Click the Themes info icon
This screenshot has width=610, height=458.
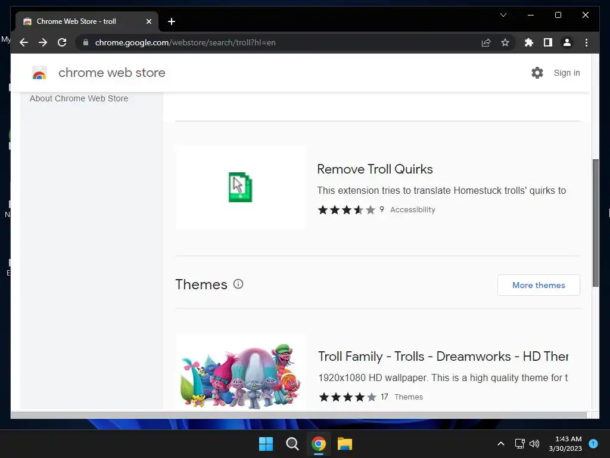click(238, 284)
